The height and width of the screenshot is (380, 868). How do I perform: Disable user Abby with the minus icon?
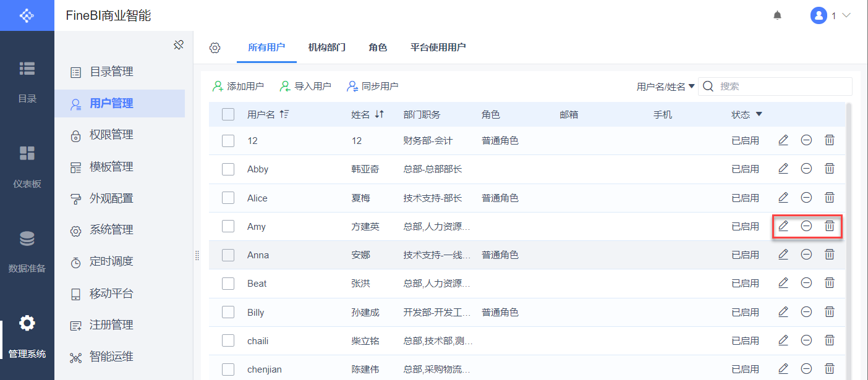pyautogui.click(x=806, y=169)
